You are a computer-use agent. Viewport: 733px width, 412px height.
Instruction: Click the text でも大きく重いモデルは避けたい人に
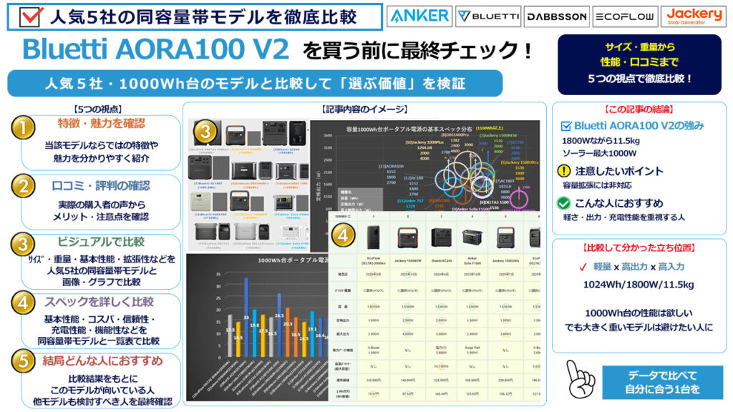[639, 327]
